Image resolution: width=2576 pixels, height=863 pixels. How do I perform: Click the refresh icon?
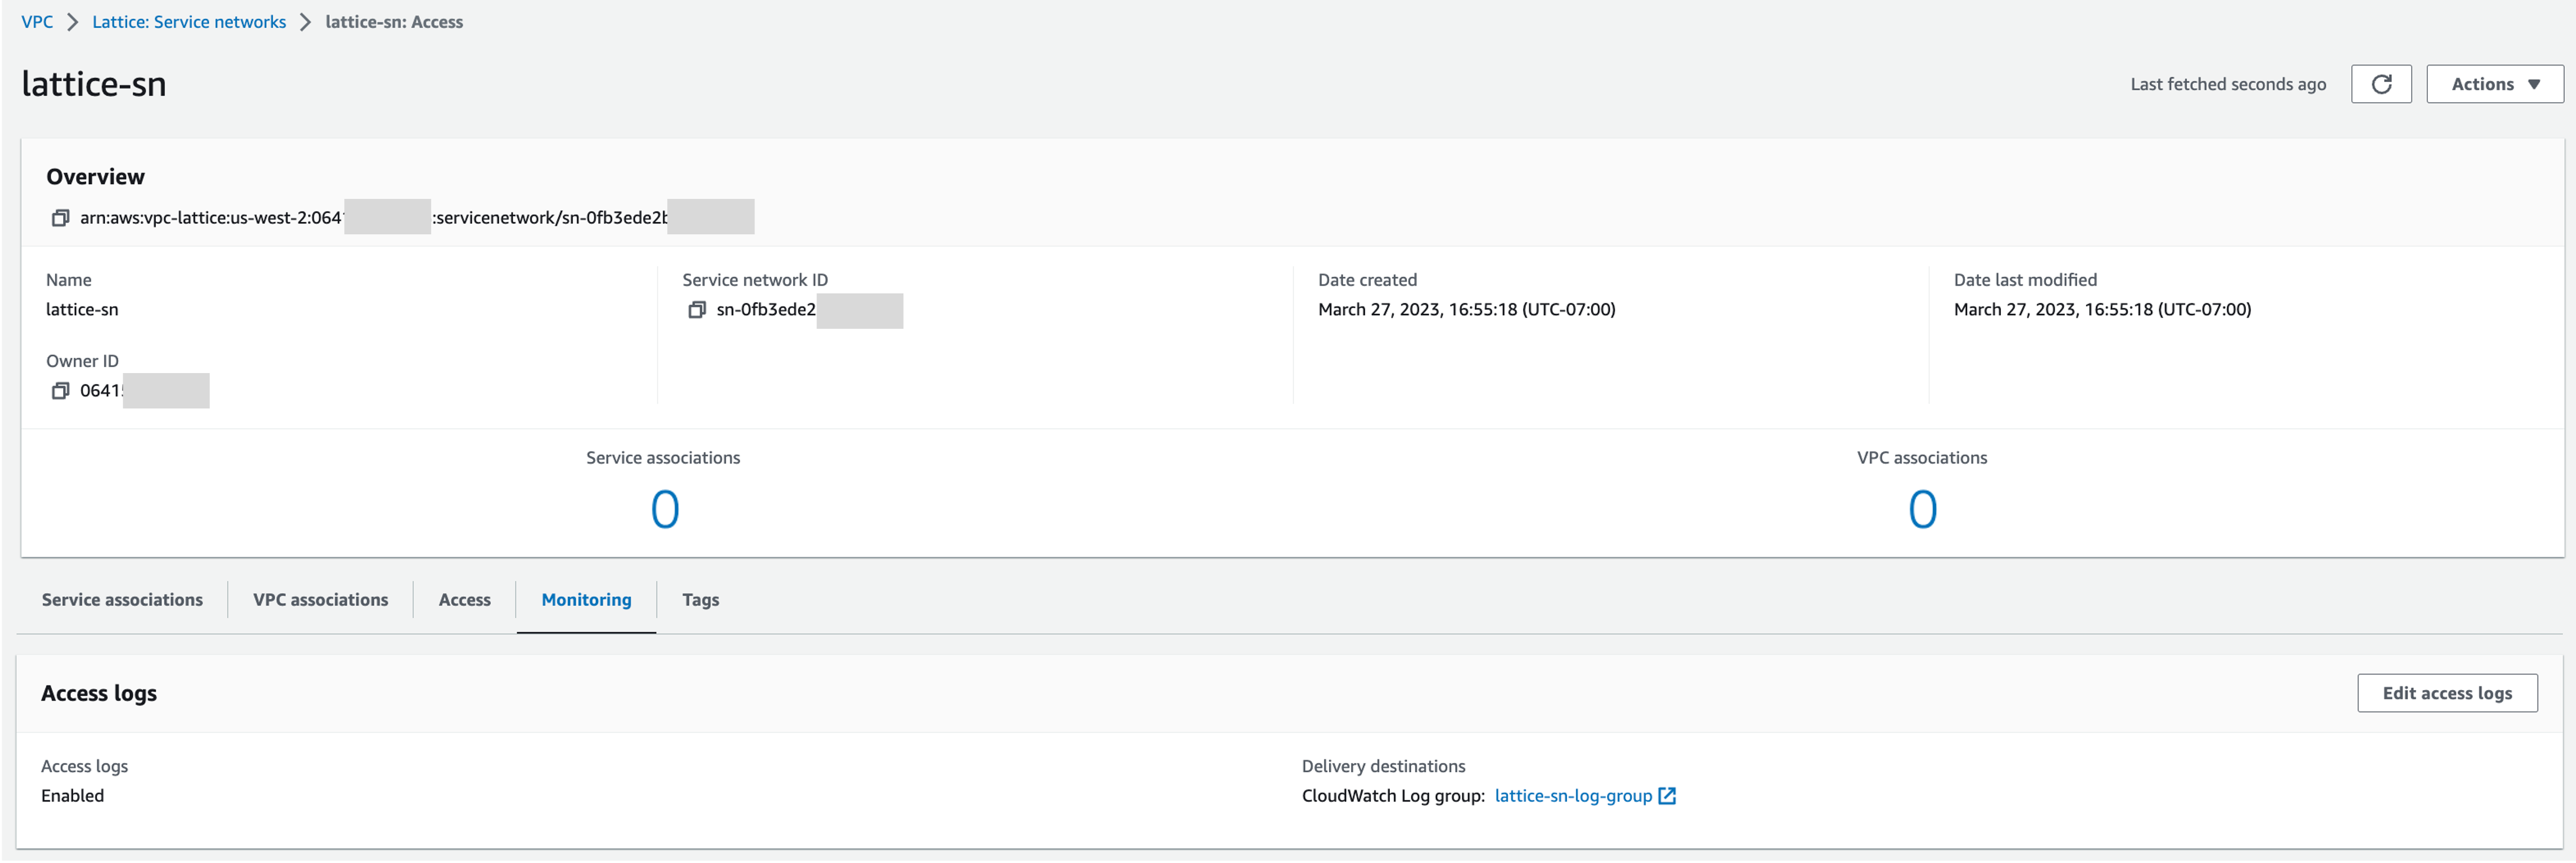2381,84
